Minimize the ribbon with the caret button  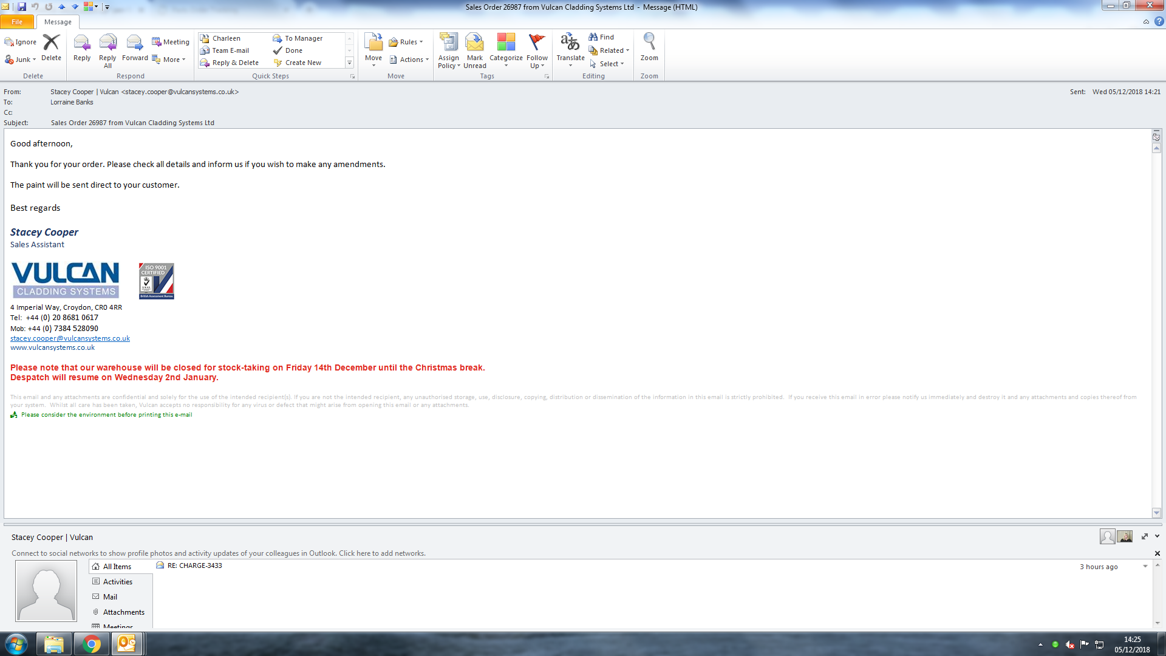click(1146, 22)
